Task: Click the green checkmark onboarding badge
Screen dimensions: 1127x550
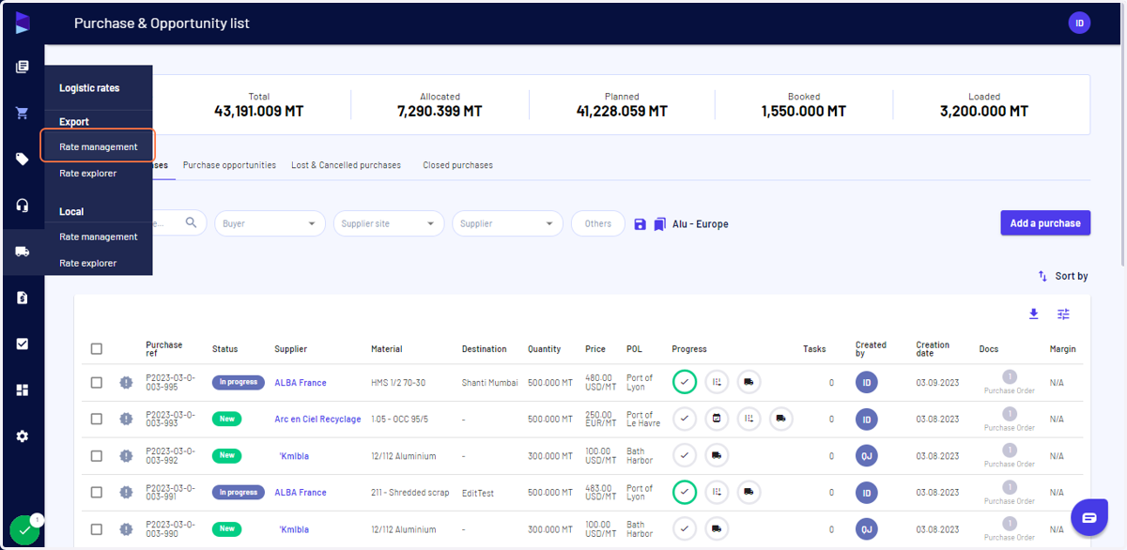Action: tap(25, 531)
